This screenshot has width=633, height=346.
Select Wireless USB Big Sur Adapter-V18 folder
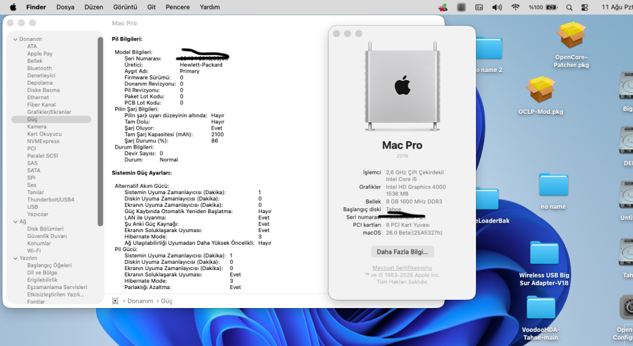coord(544,253)
